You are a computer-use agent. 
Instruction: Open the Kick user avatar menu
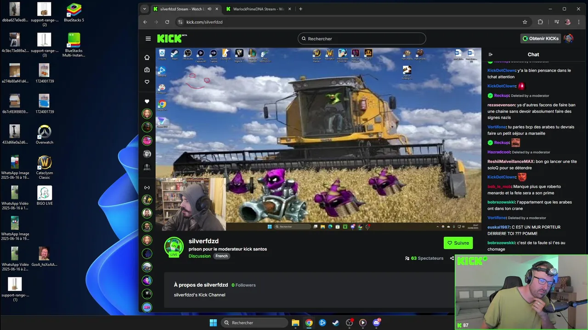[569, 38]
